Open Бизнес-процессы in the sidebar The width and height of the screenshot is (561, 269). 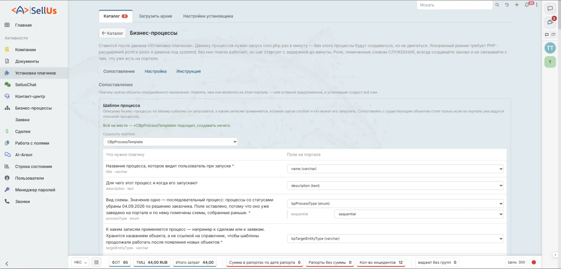[x=34, y=108]
